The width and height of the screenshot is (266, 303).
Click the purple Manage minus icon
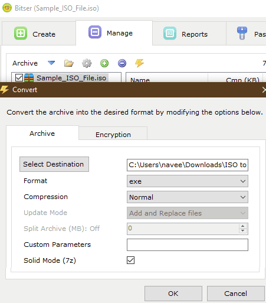pos(95,32)
